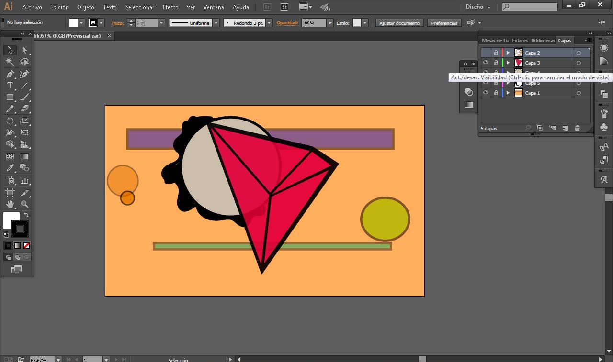613x362 pixels.
Task: Select the Pen tool
Action: pyautogui.click(x=10, y=74)
